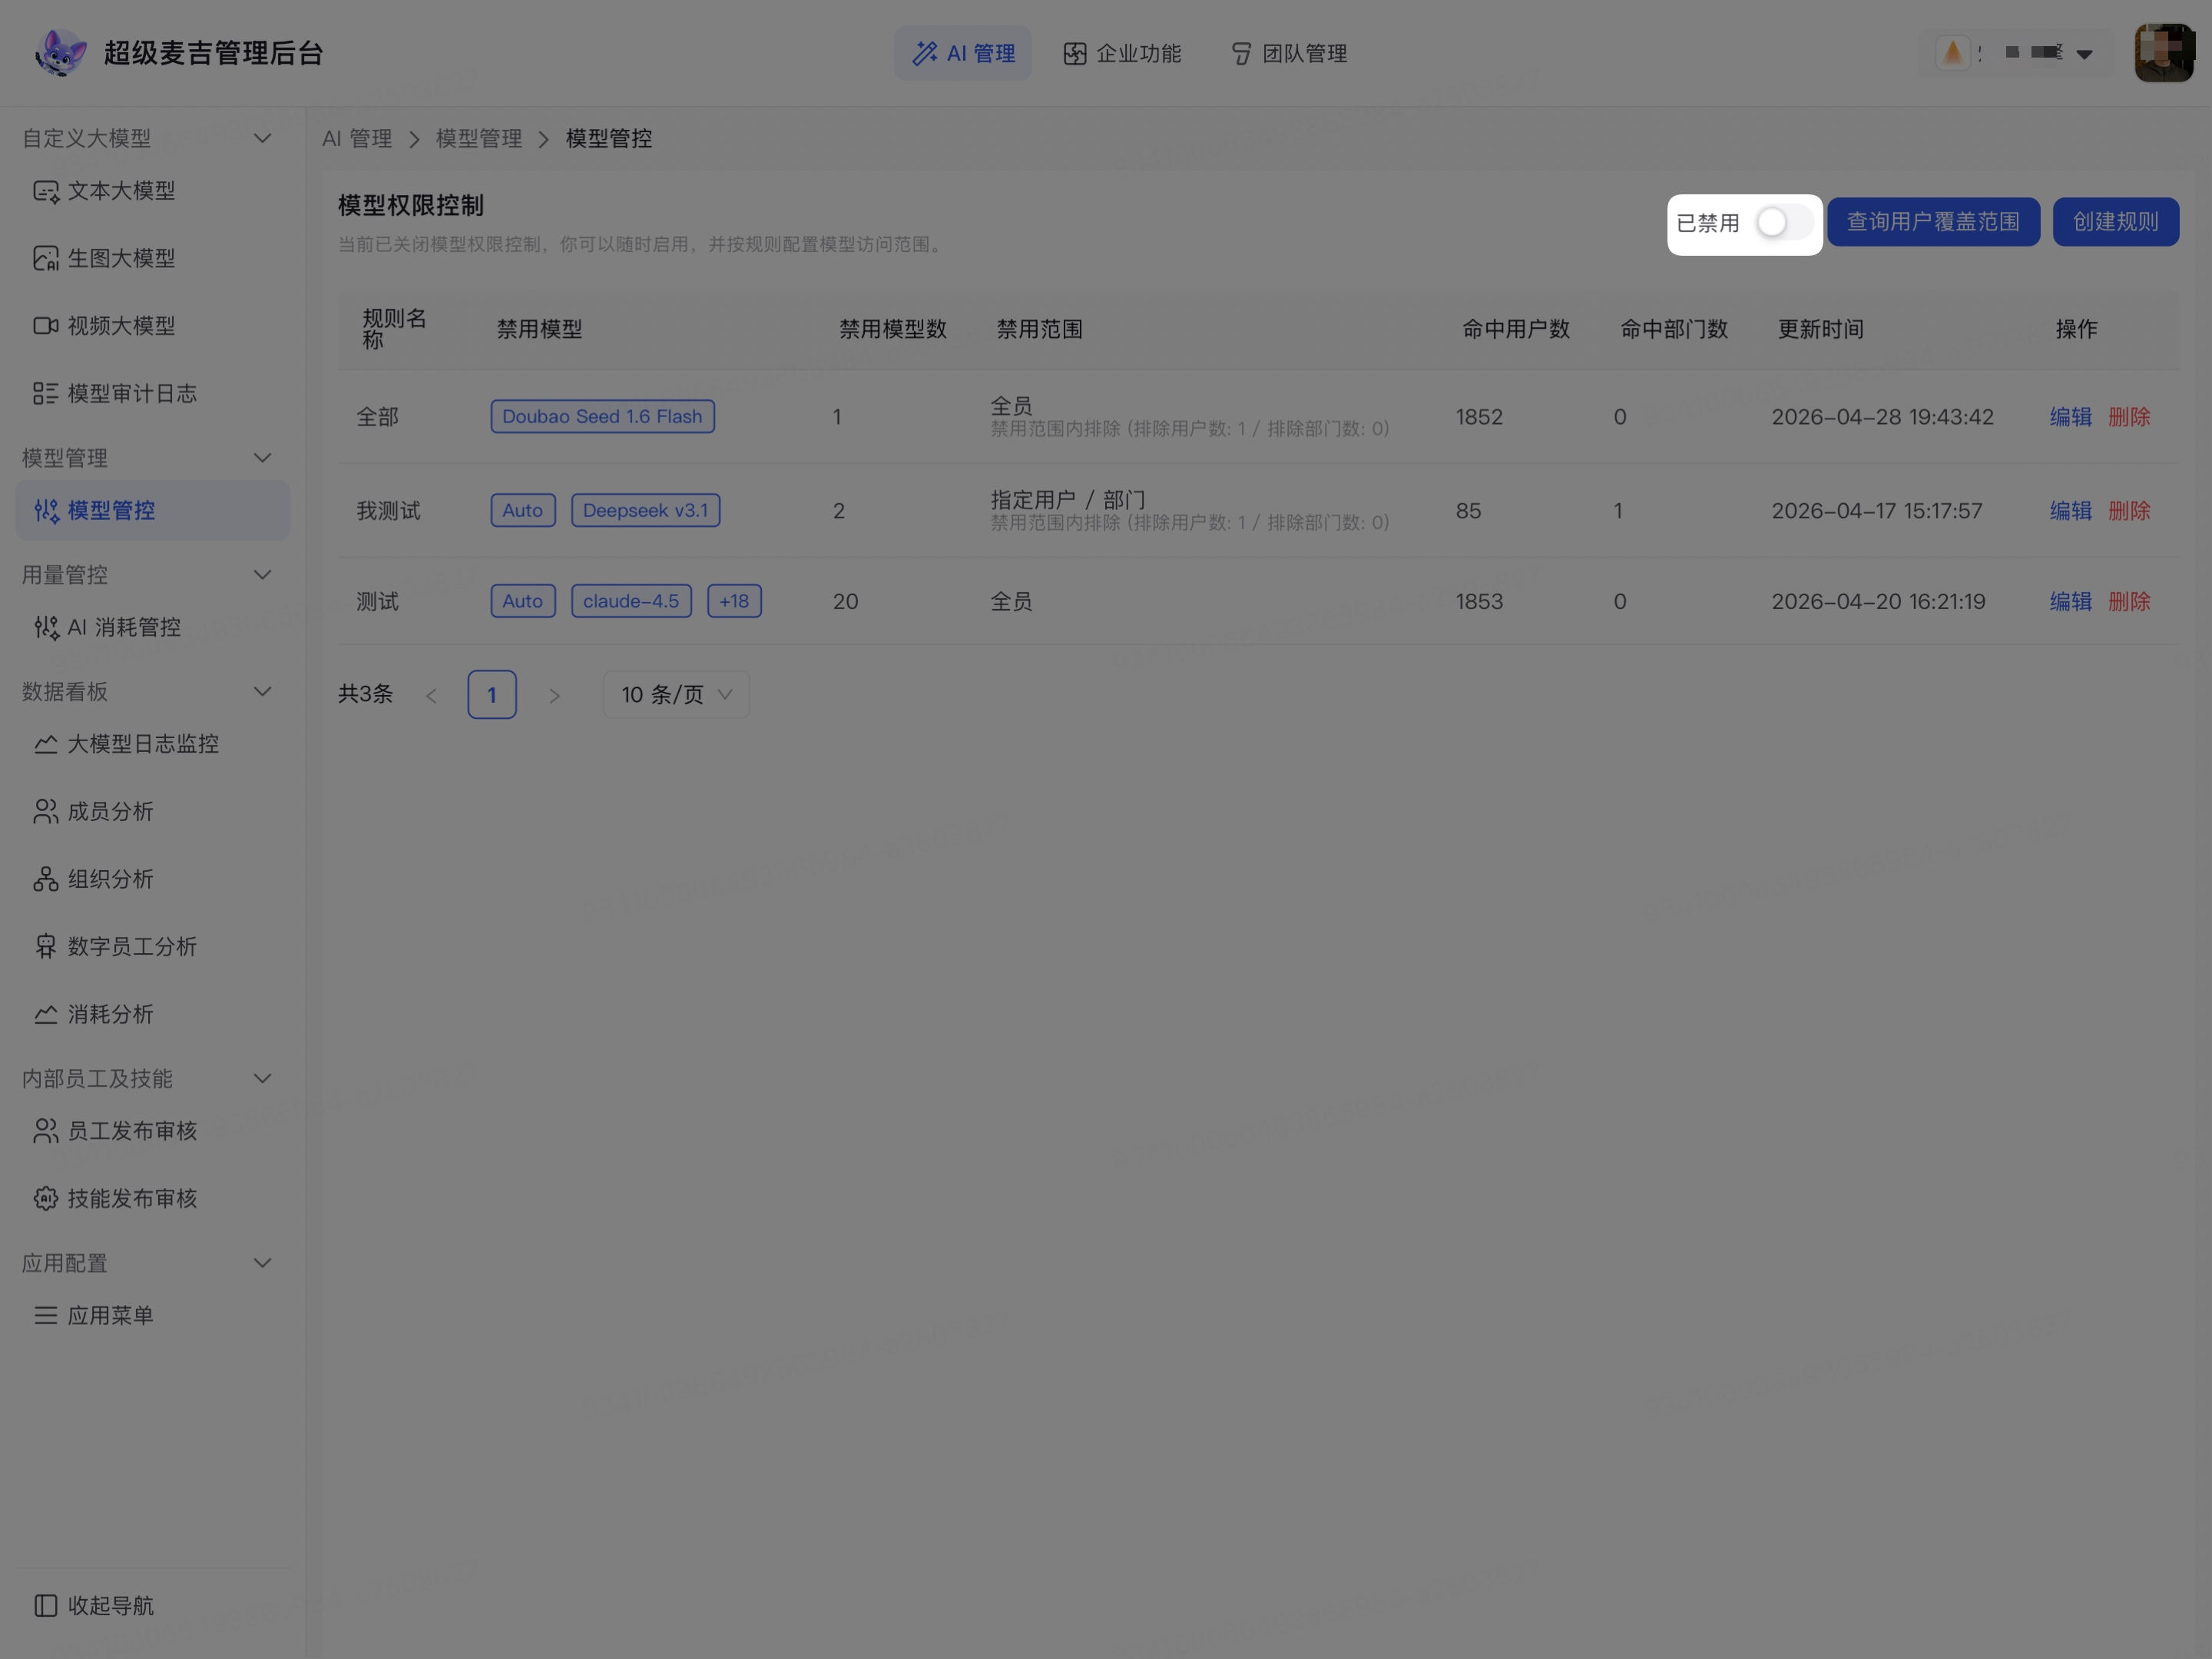This screenshot has width=2212, height=1659.
Task: Click 删除 for the 我测试 rule
Action: pos(2129,511)
